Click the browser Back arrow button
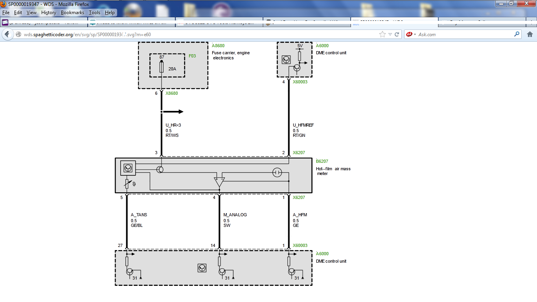This screenshot has width=537, height=302. (x=7, y=34)
